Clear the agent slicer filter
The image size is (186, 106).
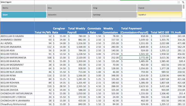tap(183, 2)
